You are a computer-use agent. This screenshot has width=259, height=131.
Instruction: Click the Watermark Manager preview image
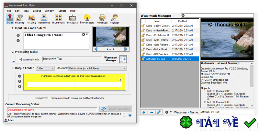coord(227,39)
